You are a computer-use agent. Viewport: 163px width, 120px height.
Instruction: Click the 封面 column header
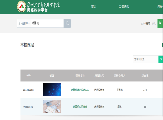point(52,76)
